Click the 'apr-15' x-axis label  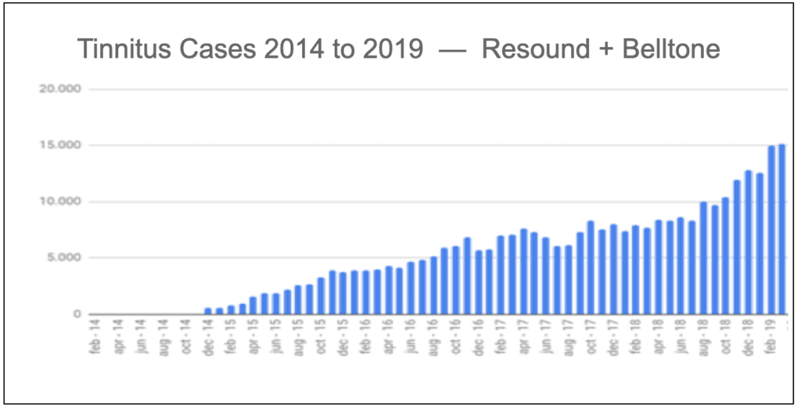pyautogui.click(x=253, y=337)
